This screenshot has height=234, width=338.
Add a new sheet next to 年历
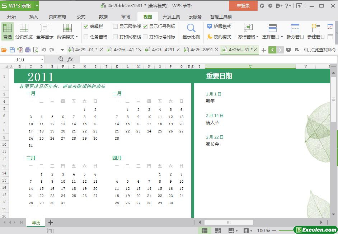[51, 223]
